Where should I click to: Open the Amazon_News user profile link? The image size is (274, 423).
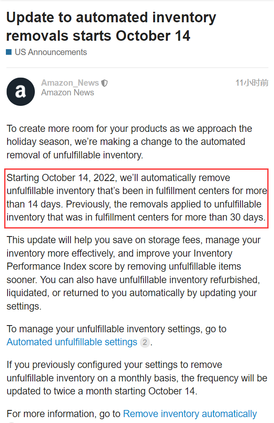point(70,83)
